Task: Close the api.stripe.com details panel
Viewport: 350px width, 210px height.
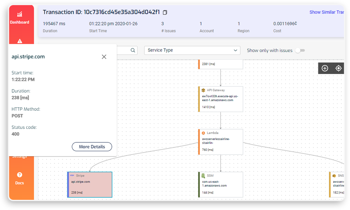Action: click(x=104, y=57)
